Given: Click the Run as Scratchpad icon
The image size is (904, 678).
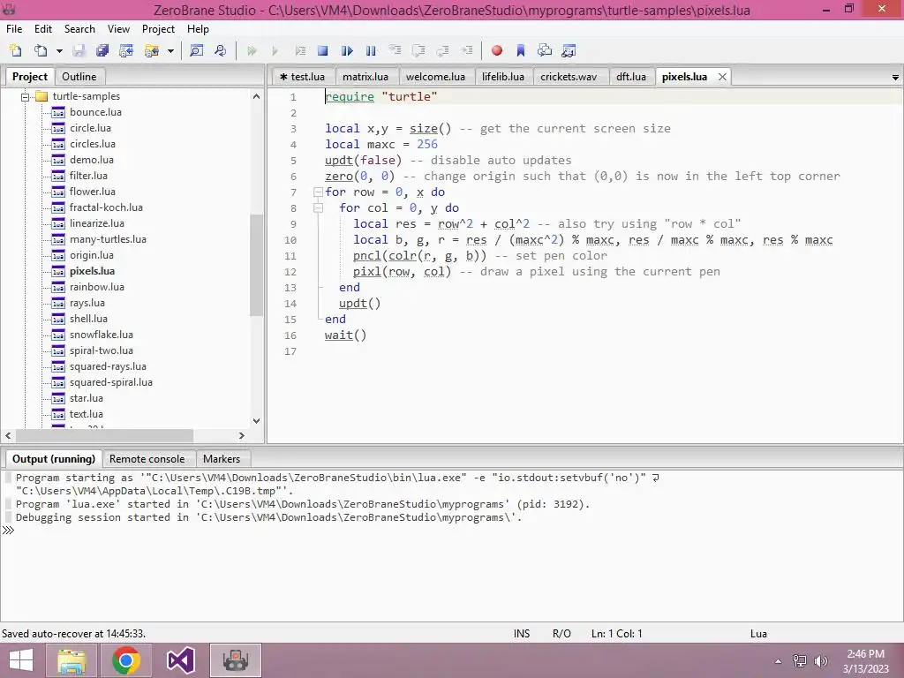Looking at the screenshot, I should click(300, 50).
